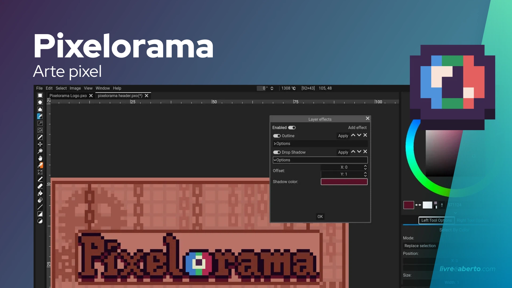This screenshot has width=512, height=288.
Task: Select the Lasso selection tool
Action: [x=40, y=130]
